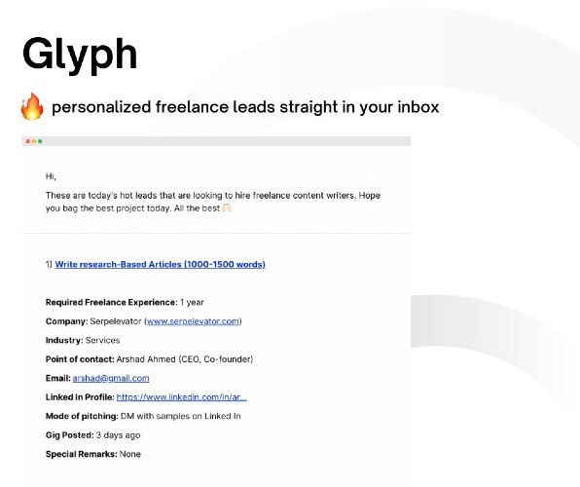Select the 'personalized freelance leads' tagline text
580x487 pixels.
tap(245, 107)
